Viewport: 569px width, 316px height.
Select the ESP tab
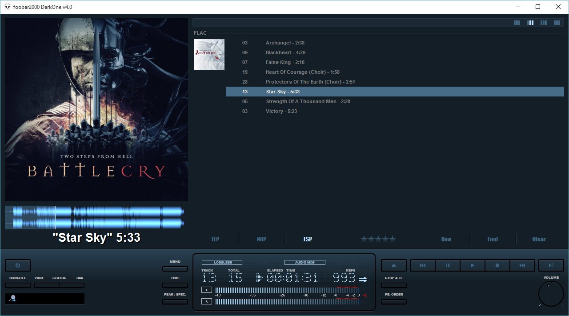tap(308, 239)
